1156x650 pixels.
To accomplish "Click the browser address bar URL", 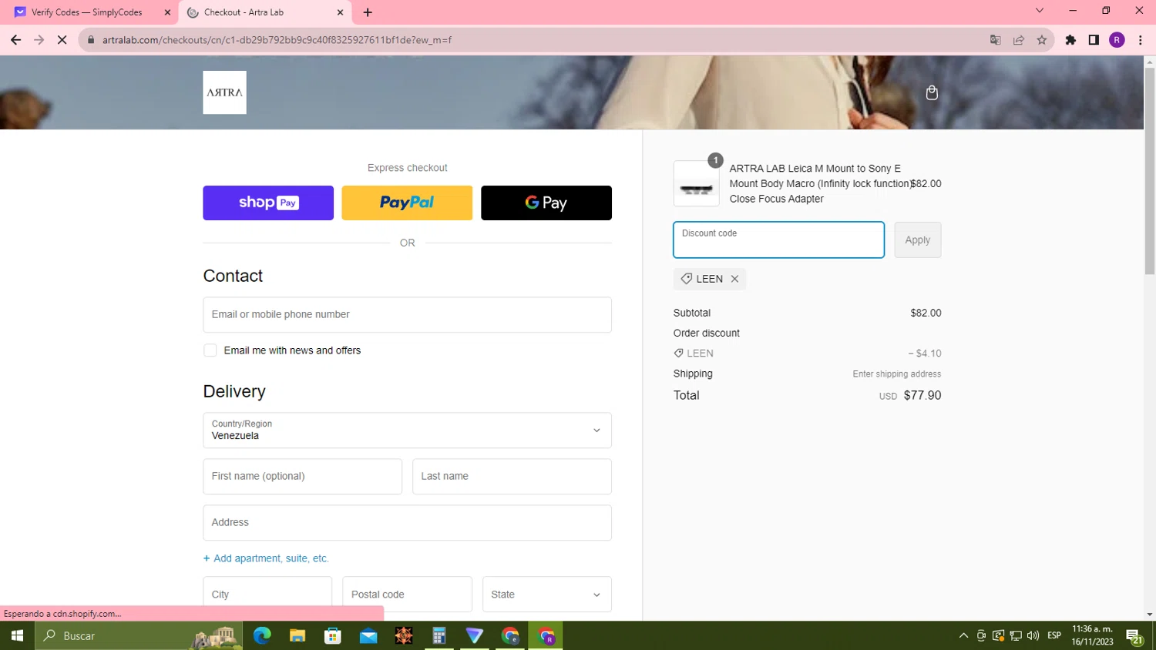I will (x=277, y=40).
